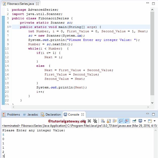This screenshot has width=158, height=158.
Task: Toggle Show Console When Standard Out Changes
Action: click(121, 121)
